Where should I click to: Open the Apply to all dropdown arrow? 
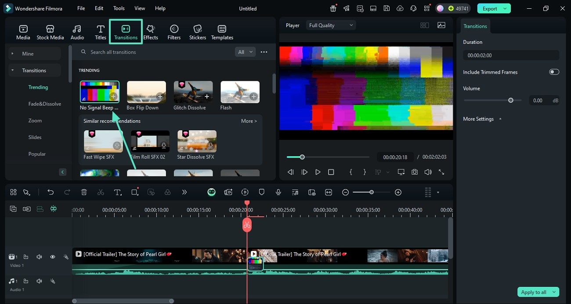[554, 292]
